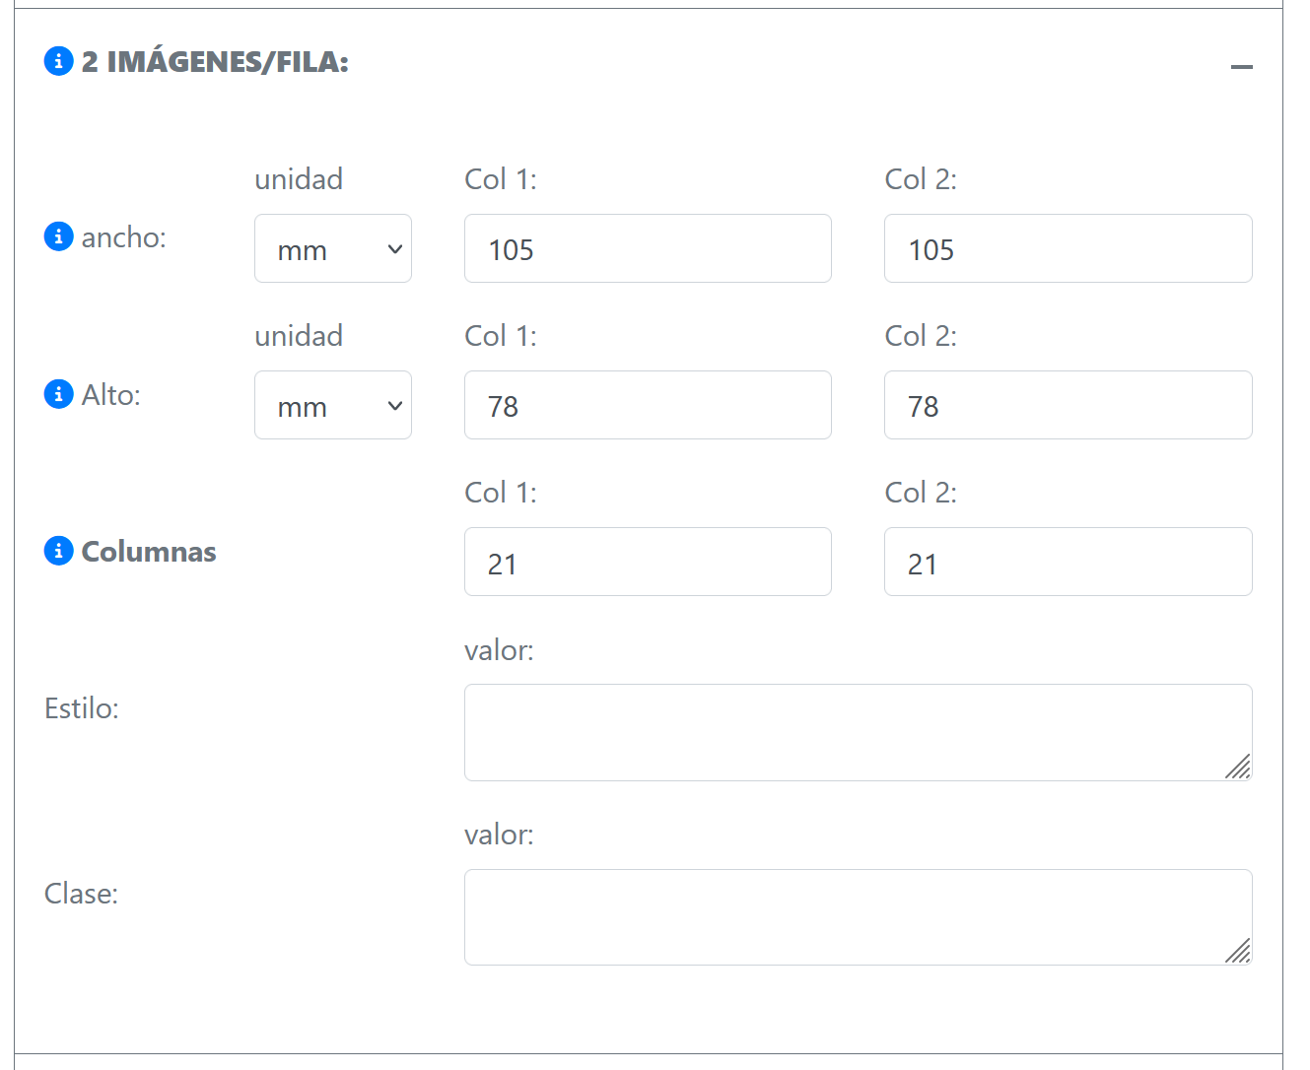Click the info icon next to ancho
The image size is (1310, 1070).
point(59,236)
